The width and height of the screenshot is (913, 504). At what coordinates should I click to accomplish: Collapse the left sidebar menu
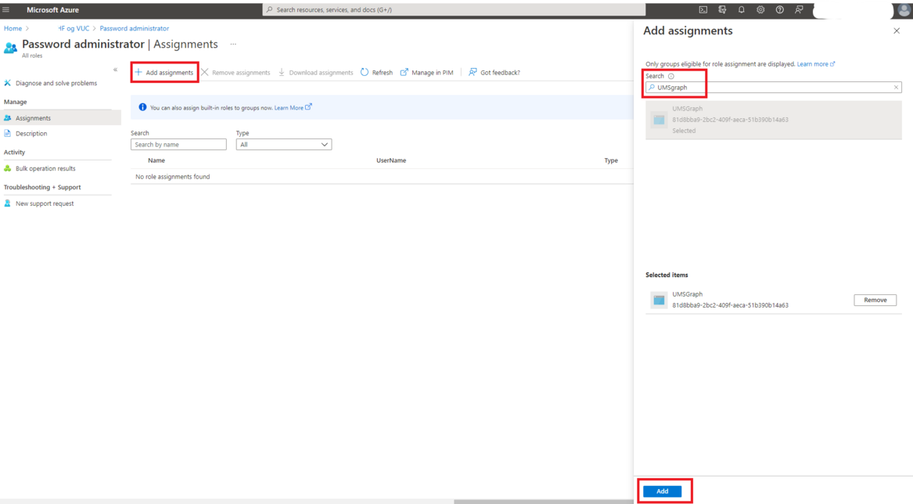[115, 70]
